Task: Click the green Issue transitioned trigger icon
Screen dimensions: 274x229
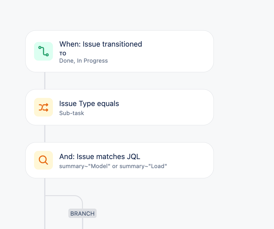Action: click(x=43, y=51)
